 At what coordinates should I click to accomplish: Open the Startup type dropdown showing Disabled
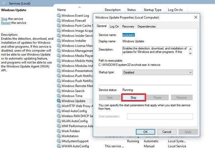point(157,73)
